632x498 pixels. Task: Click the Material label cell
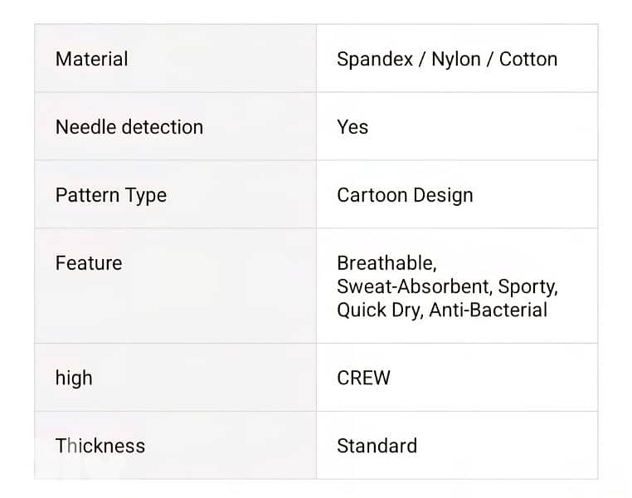pyautogui.click(x=91, y=59)
